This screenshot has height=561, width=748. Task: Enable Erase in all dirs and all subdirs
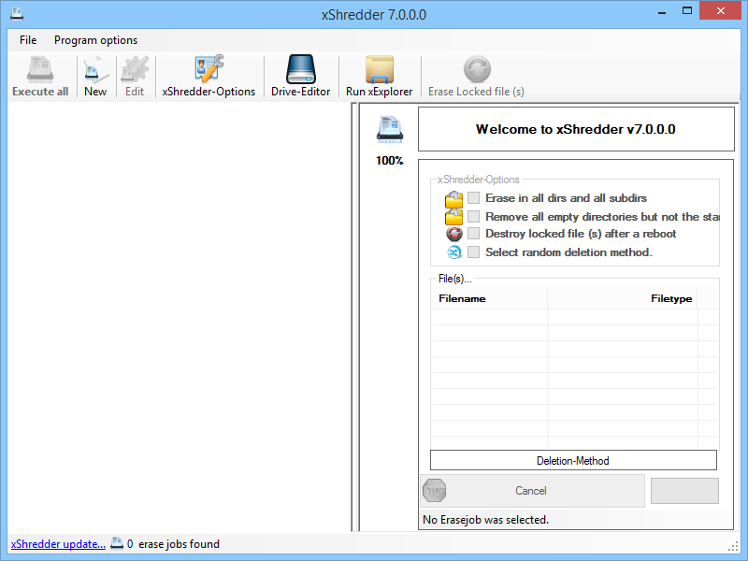click(x=473, y=198)
